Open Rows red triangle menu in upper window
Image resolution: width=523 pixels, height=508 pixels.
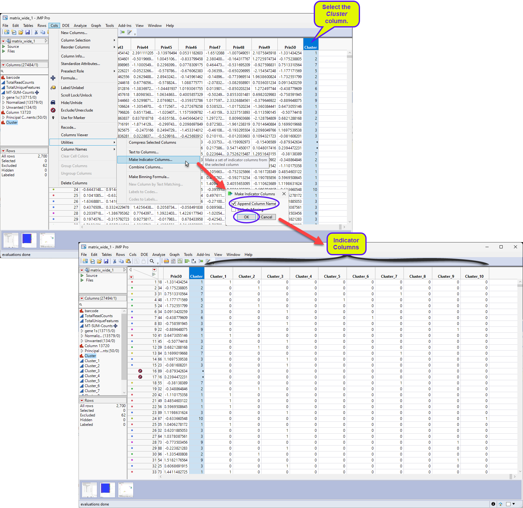3,151
